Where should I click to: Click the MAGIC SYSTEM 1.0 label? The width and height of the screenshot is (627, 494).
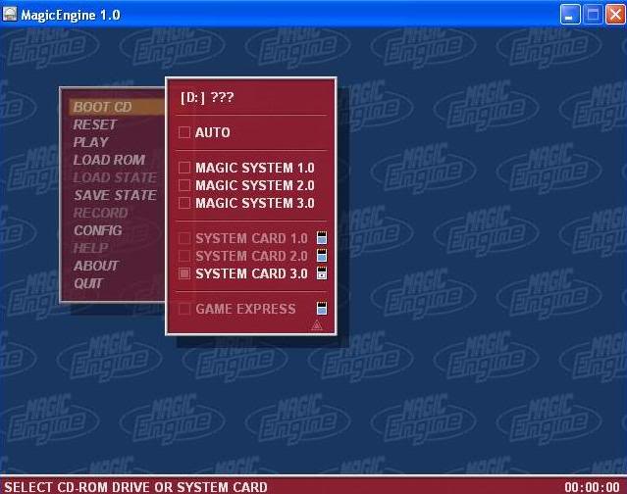pyautogui.click(x=255, y=168)
